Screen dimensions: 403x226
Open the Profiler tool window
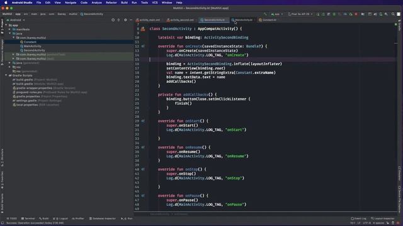tap(78, 218)
